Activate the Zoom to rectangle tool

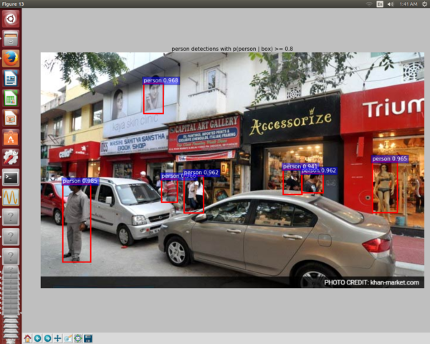67,338
